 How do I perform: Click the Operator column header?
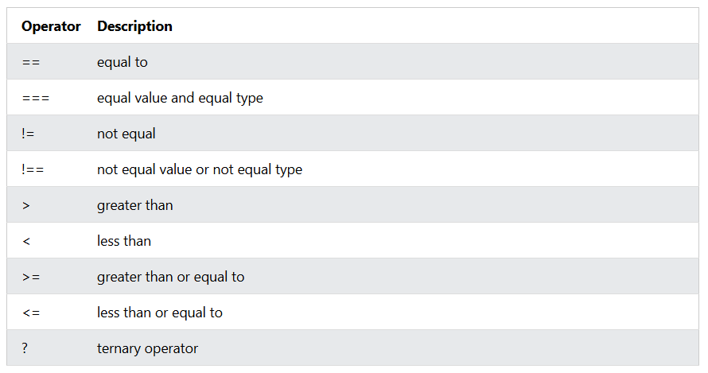pos(51,26)
